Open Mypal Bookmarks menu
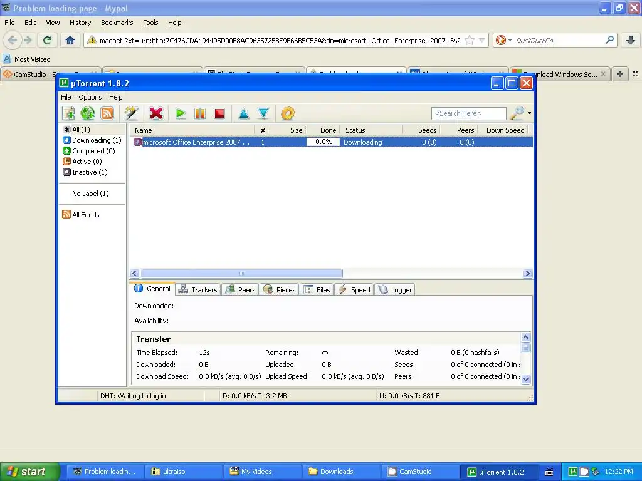The image size is (642, 481). (117, 23)
